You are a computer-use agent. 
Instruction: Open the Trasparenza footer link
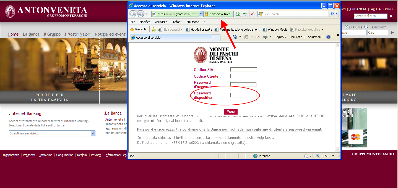[11, 155]
